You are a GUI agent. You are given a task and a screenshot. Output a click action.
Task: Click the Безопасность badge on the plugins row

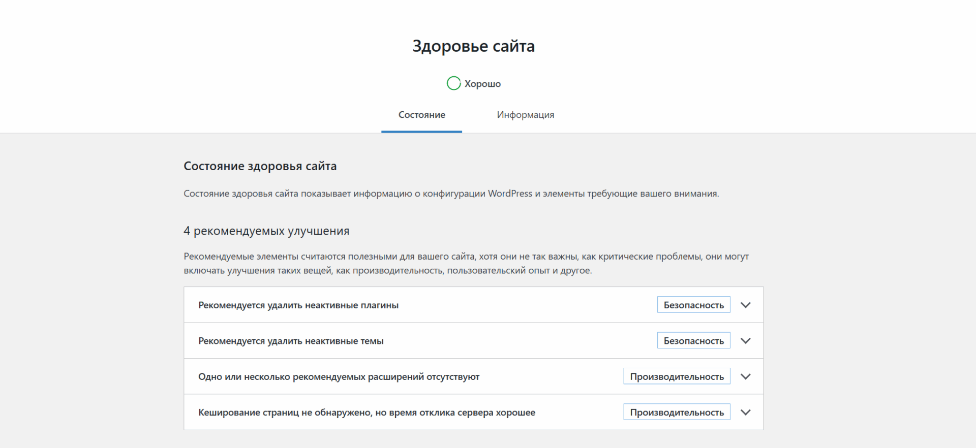coord(693,305)
